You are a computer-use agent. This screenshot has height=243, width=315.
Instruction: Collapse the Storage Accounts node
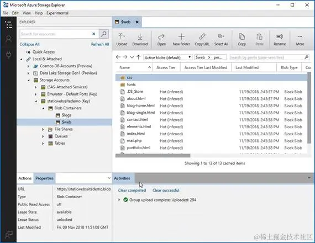pos(29,80)
